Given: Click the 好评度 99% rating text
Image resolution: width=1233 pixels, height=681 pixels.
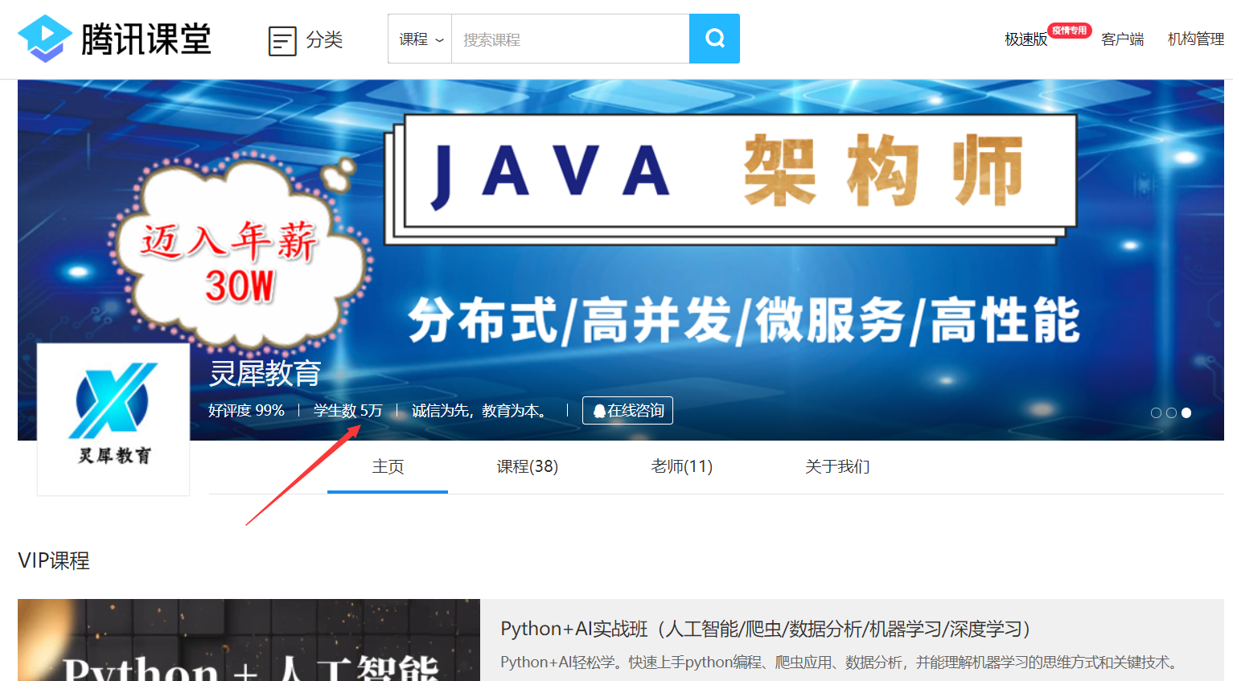Looking at the screenshot, I should [246, 411].
